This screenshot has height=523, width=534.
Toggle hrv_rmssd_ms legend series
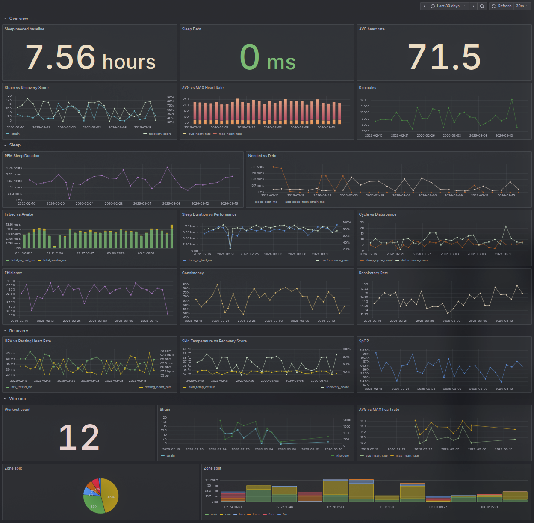pos(19,387)
